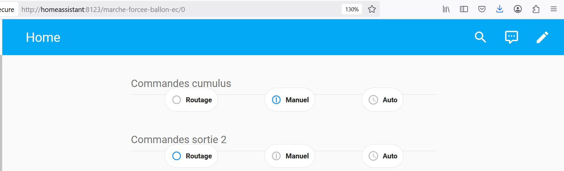Bookmark this page with the star icon
Image resolution: width=564 pixels, height=171 pixels.
(x=372, y=9)
